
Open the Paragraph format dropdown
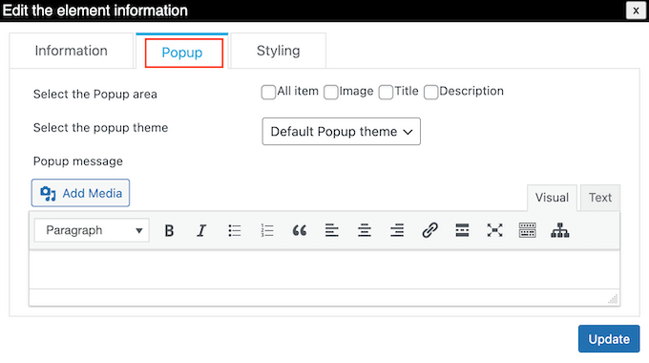coord(92,230)
